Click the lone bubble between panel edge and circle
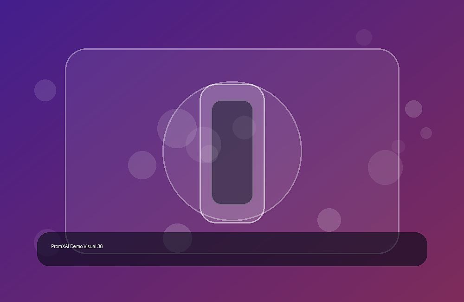Image resolution: width=464 pixels, height=302 pixels. (142, 165)
